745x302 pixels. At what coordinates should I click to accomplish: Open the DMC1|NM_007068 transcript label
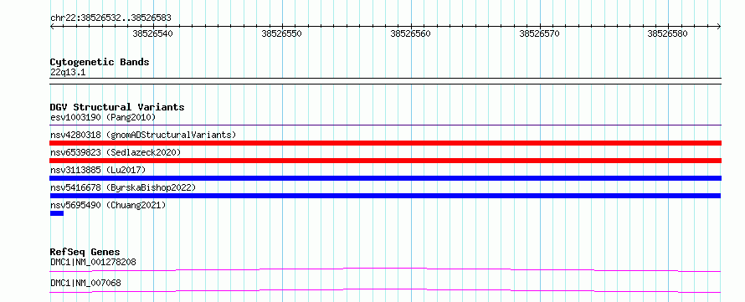(85, 283)
